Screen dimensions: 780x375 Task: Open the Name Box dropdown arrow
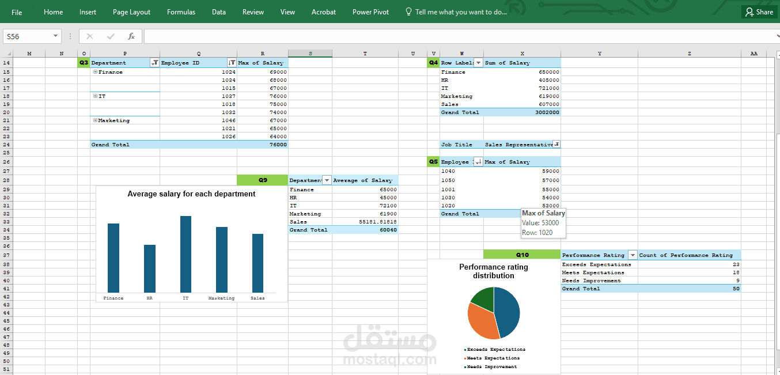click(56, 36)
